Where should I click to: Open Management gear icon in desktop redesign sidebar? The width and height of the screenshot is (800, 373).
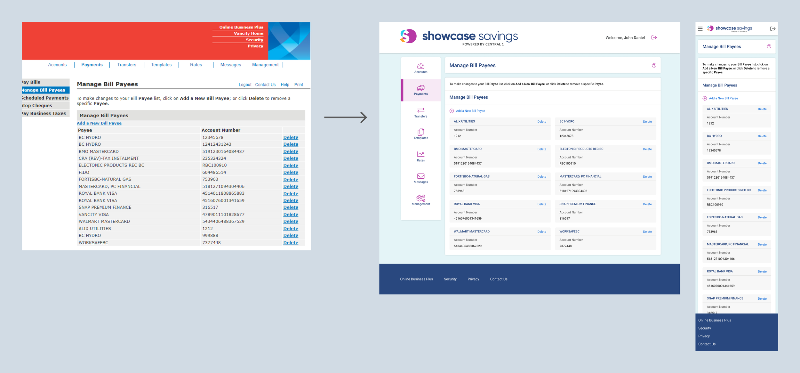pos(420,198)
